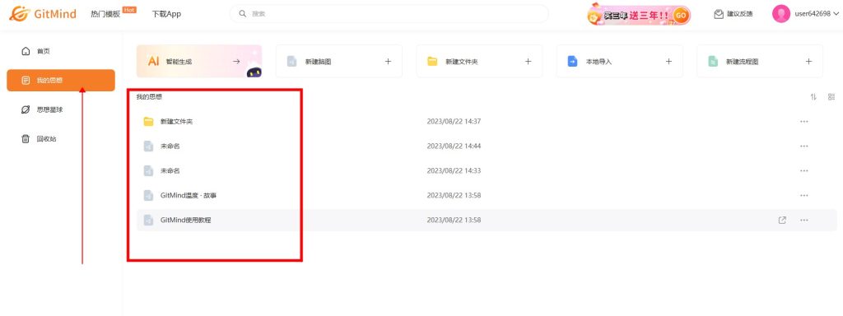843x316 pixels.
Task: Open more options for 14:44 未命名 row
Action: (803, 146)
